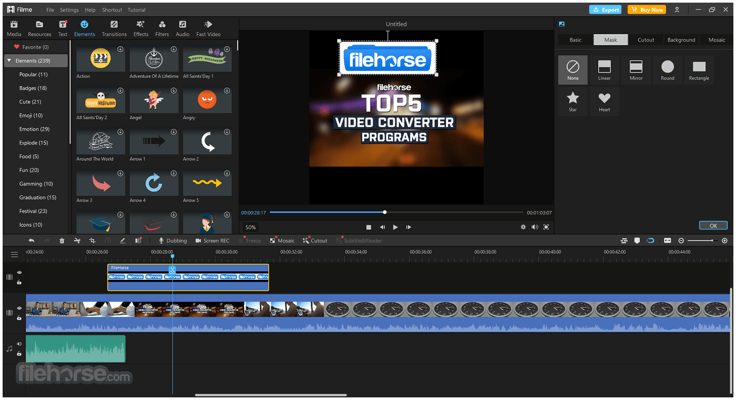Open the track manager icon
The height and width of the screenshot is (400, 736).
[x=624, y=240]
